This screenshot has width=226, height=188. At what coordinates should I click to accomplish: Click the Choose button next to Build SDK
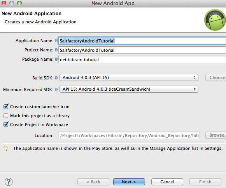pos(216,77)
